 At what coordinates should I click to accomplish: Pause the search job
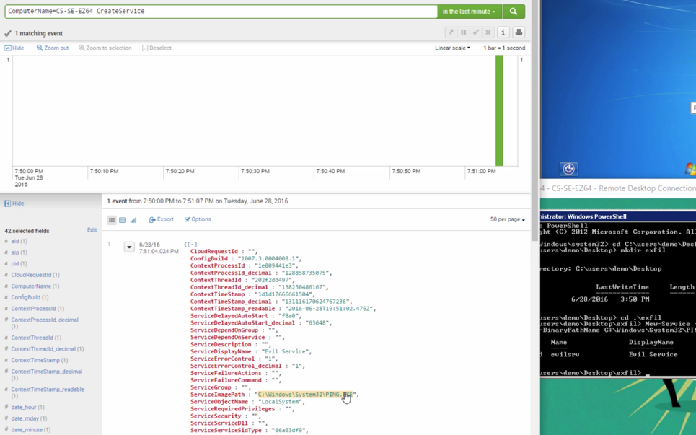(x=464, y=32)
